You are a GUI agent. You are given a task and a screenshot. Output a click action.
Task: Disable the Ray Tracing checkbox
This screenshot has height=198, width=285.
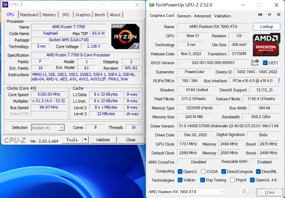203,180
